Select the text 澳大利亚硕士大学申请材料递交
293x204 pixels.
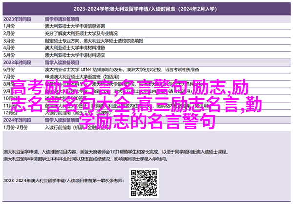75,55
